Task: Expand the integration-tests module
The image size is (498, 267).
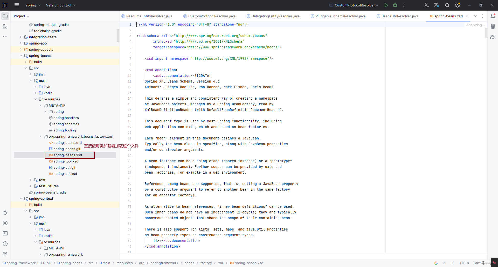Action: 21,37
